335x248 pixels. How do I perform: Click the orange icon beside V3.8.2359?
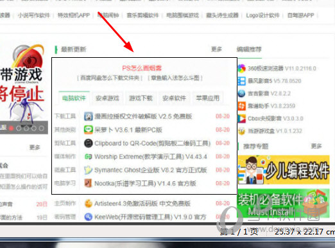[x=241, y=106]
